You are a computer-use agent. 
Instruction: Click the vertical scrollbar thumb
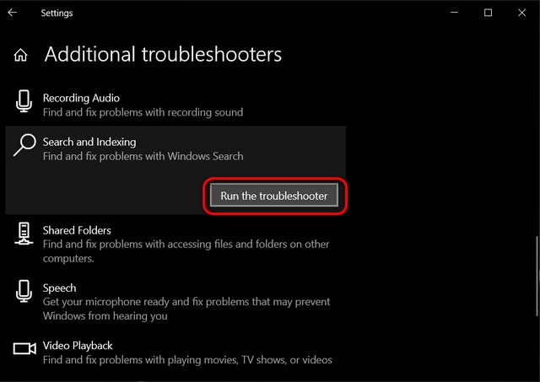[x=537, y=276]
